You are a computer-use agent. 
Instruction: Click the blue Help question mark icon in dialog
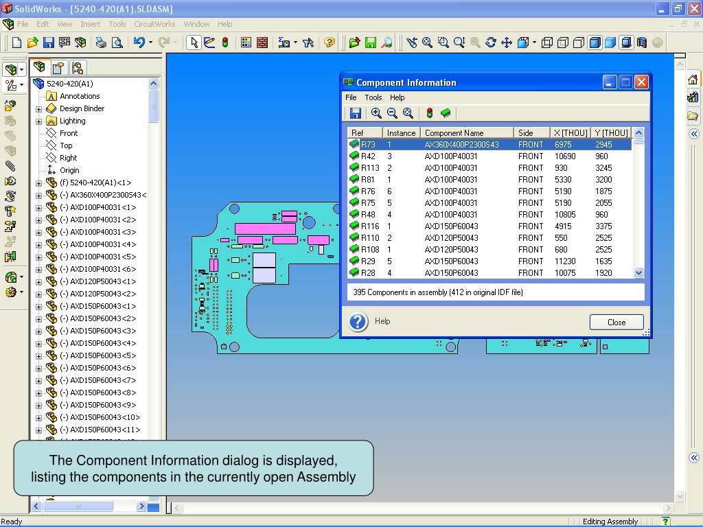[358, 322]
